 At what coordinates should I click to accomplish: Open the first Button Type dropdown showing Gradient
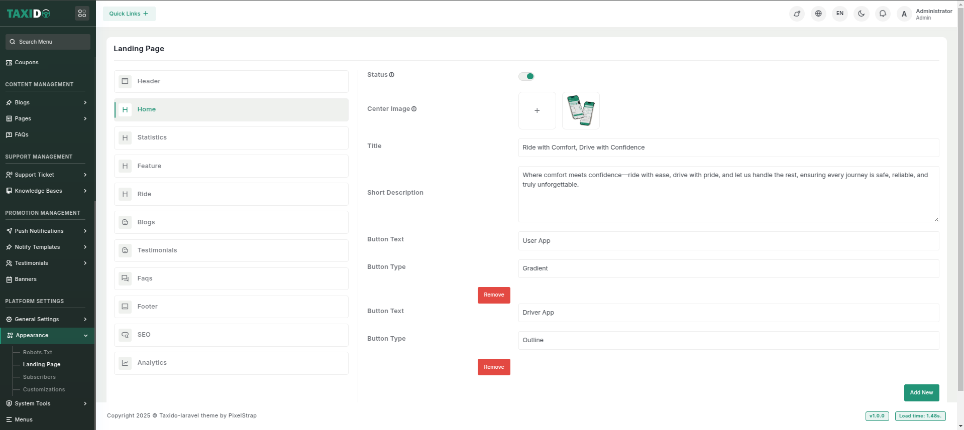tap(728, 268)
